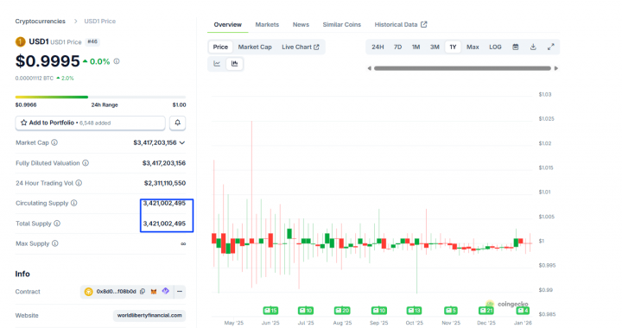Click the purple diamond icon beside contract
Screen dimensions: 622x328
165,291
